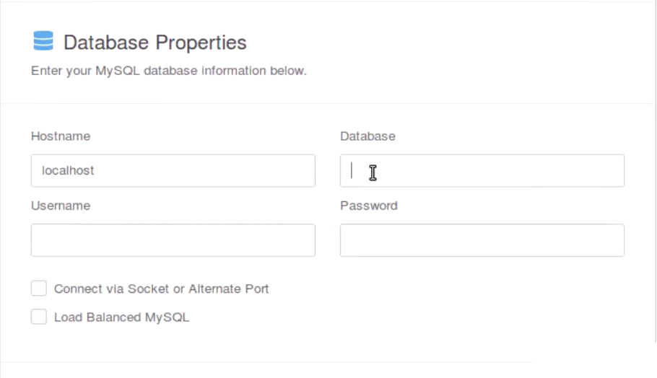The width and height of the screenshot is (657, 378).
Task: Click the text caret in Database field
Action: [x=352, y=171]
